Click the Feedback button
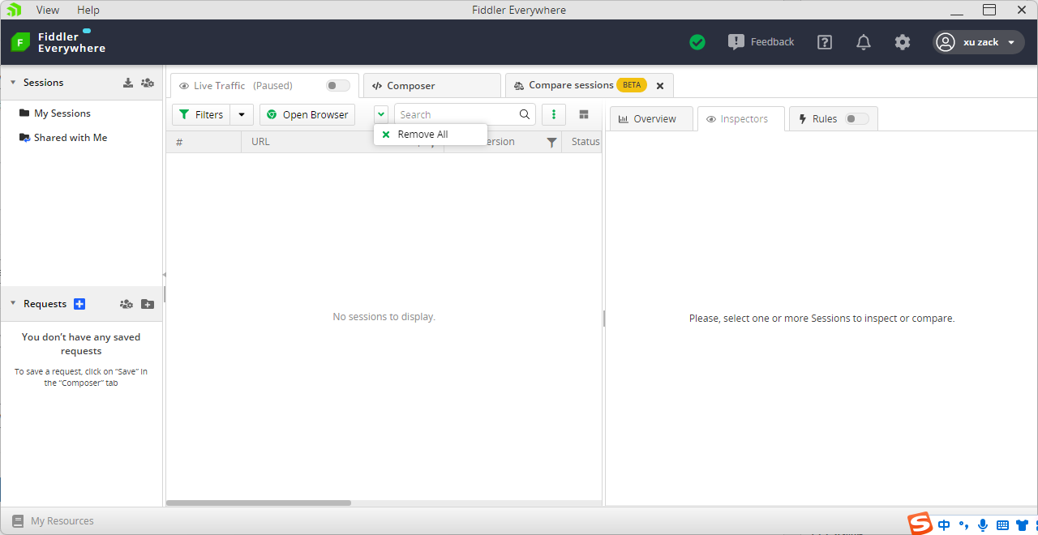 [x=761, y=42]
